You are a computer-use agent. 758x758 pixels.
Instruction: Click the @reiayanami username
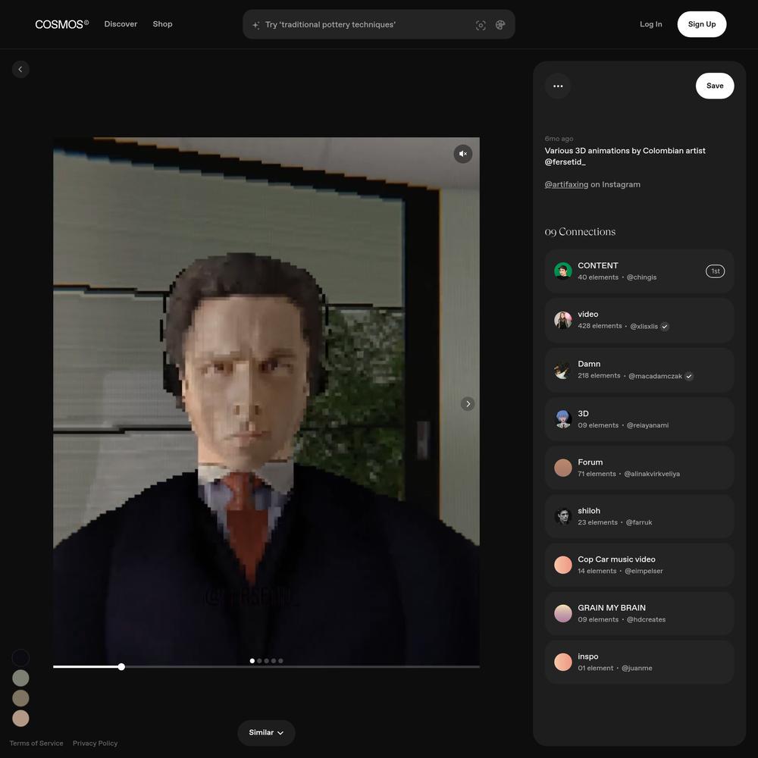tap(648, 425)
